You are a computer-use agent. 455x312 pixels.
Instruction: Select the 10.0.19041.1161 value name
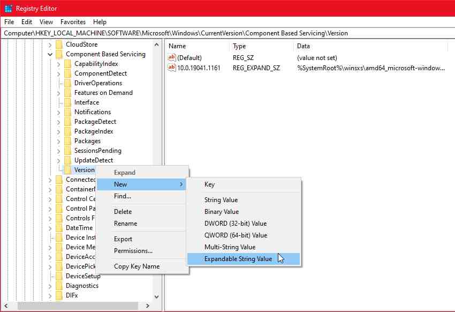click(x=199, y=68)
